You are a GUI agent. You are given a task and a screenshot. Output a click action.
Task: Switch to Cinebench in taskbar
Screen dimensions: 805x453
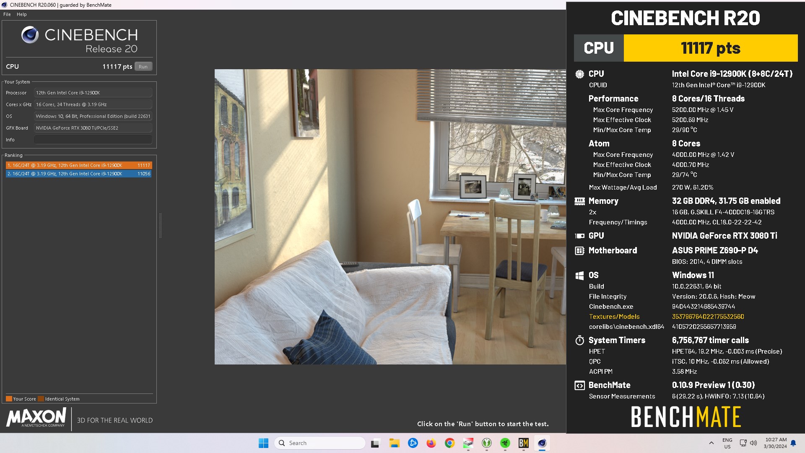542,443
